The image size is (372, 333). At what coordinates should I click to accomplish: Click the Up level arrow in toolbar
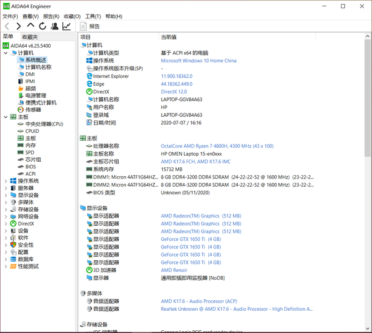coord(31,26)
